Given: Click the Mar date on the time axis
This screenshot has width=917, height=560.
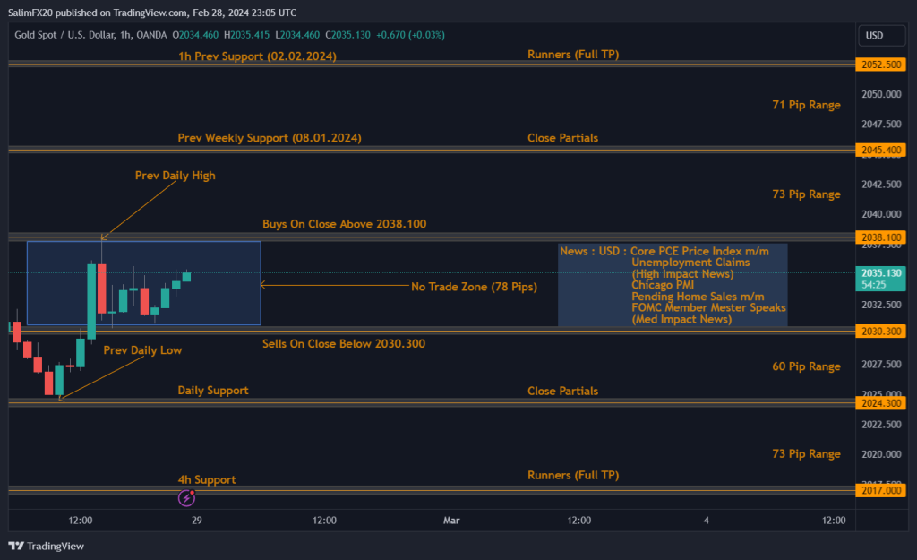Looking at the screenshot, I should (x=451, y=520).
